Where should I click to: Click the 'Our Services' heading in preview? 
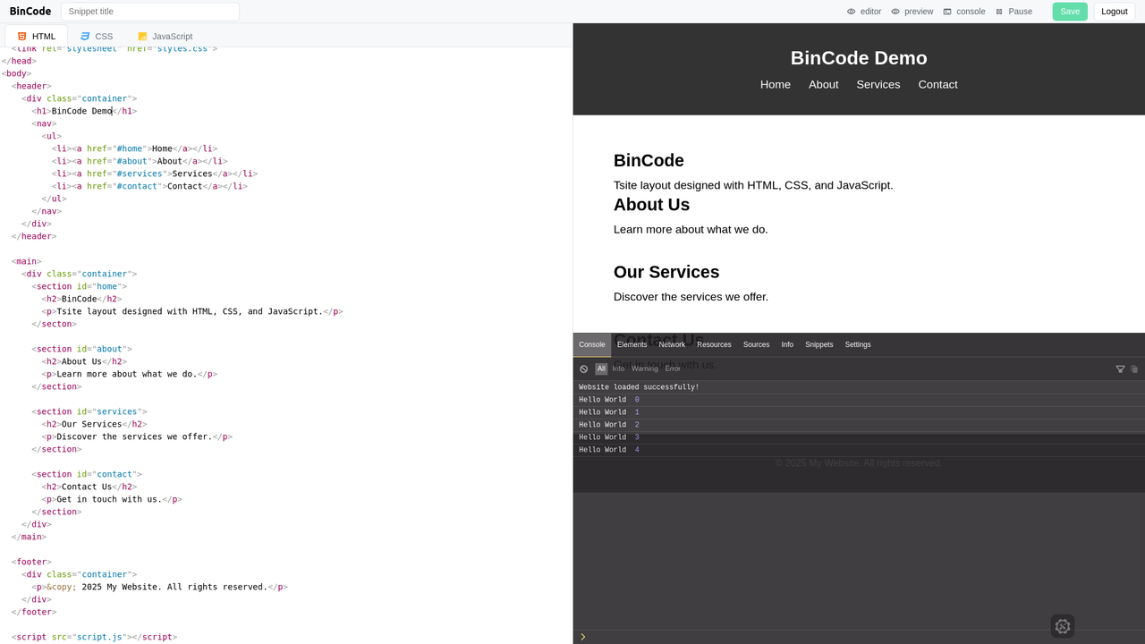[666, 272]
